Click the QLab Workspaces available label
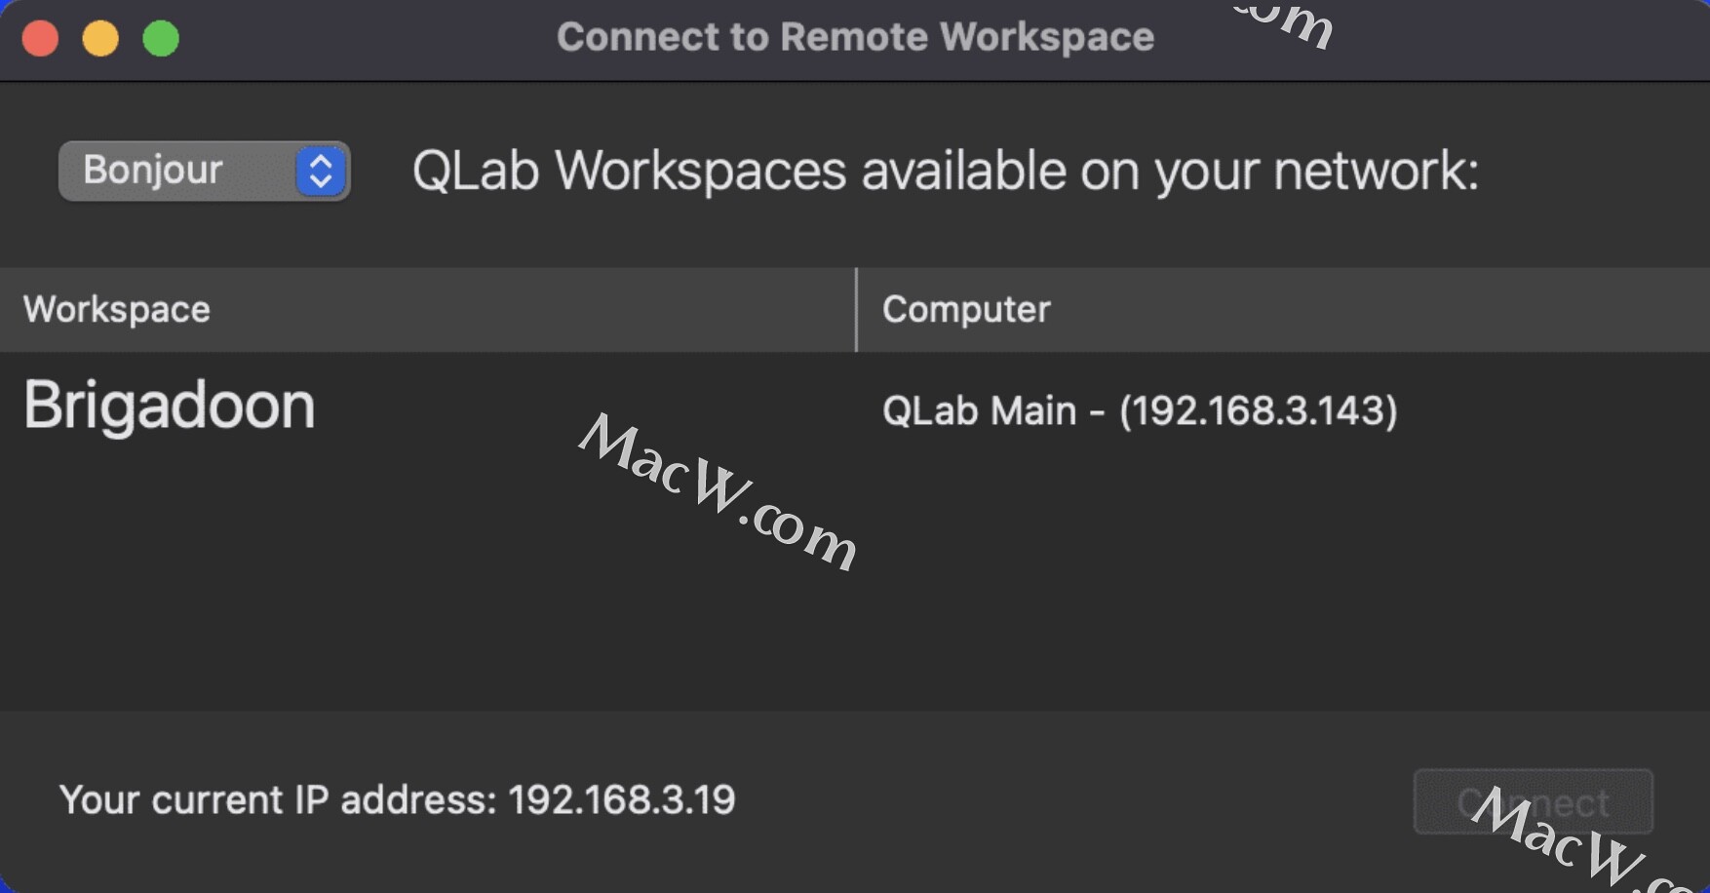 coord(946,171)
